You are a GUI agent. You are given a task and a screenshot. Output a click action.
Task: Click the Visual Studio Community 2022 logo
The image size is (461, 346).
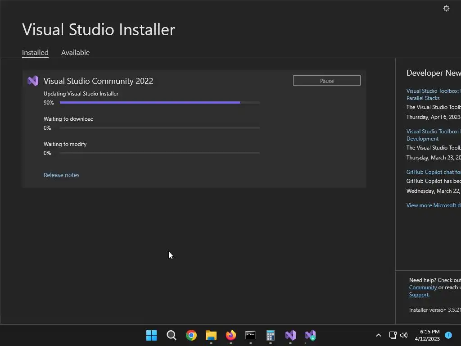(x=33, y=81)
